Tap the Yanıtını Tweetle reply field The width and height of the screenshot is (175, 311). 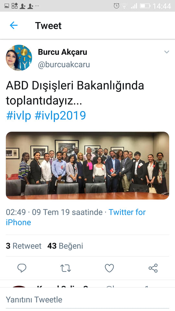(x=87, y=299)
